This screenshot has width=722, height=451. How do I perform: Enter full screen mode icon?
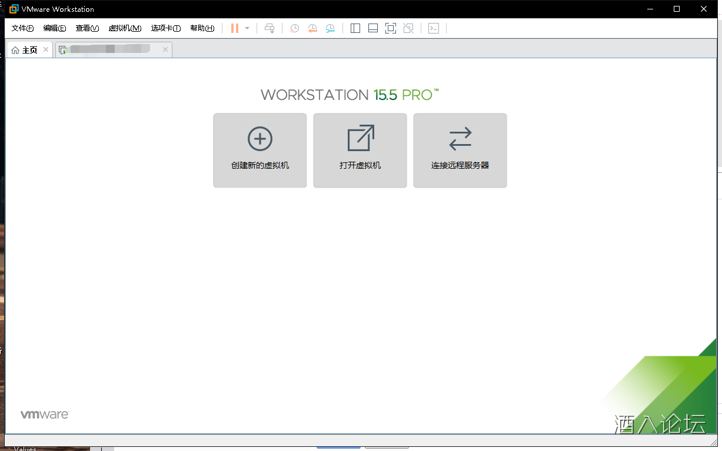pyautogui.click(x=391, y=28)
